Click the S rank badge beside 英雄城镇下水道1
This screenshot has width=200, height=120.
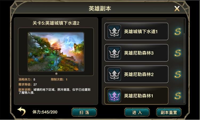point(178,32)
